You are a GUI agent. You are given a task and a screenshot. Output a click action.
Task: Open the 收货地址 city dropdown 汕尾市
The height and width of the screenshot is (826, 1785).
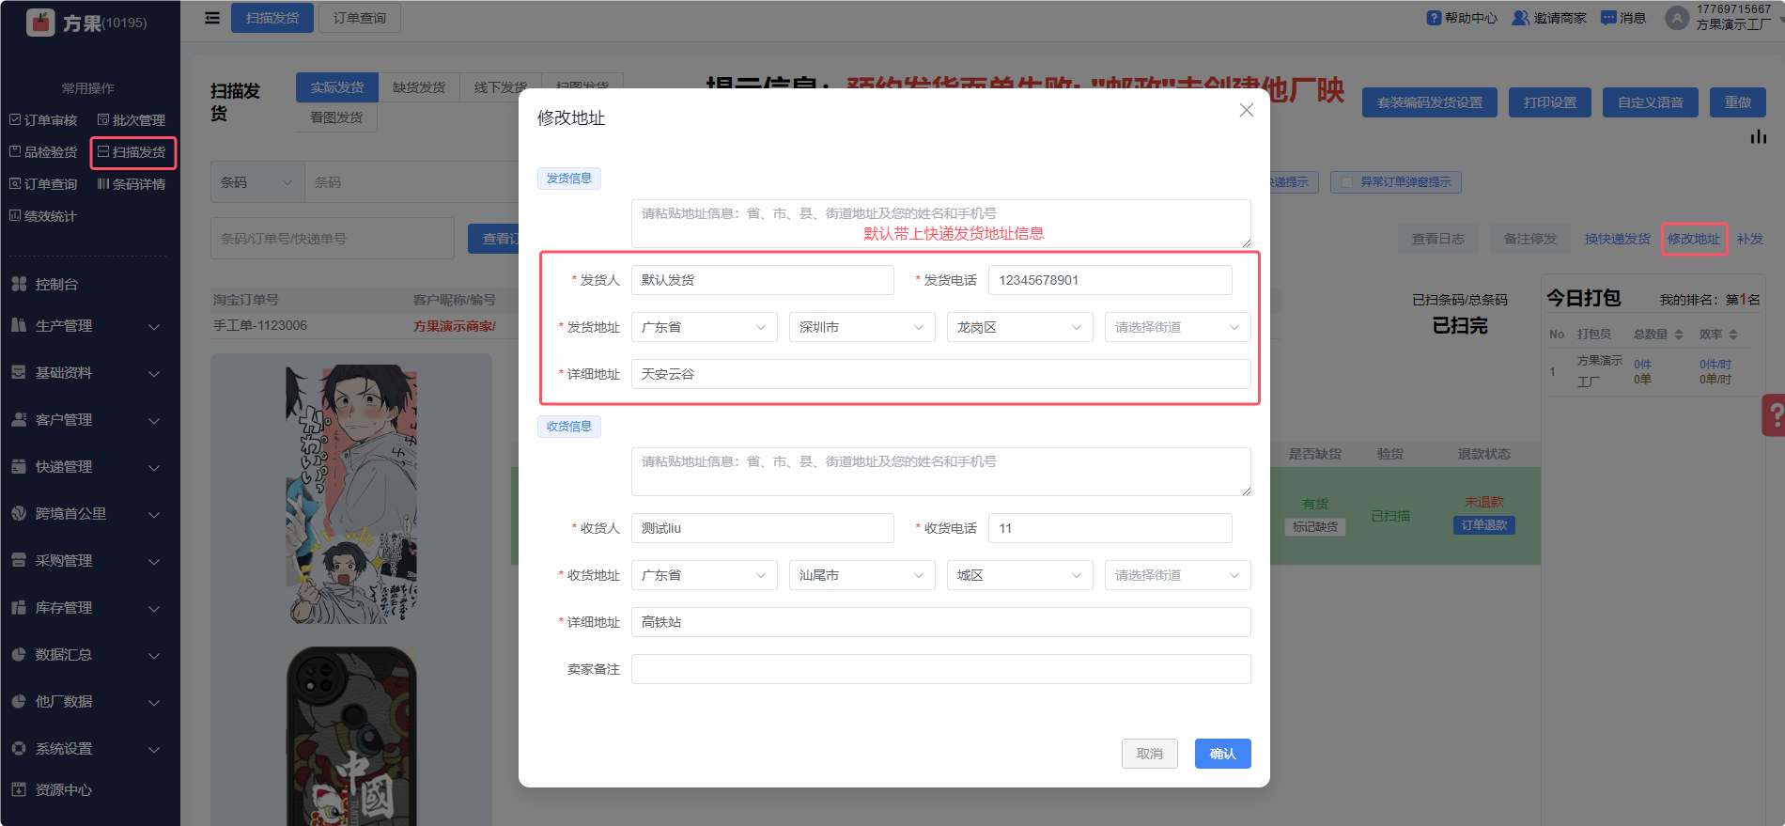tap(861, 575)
